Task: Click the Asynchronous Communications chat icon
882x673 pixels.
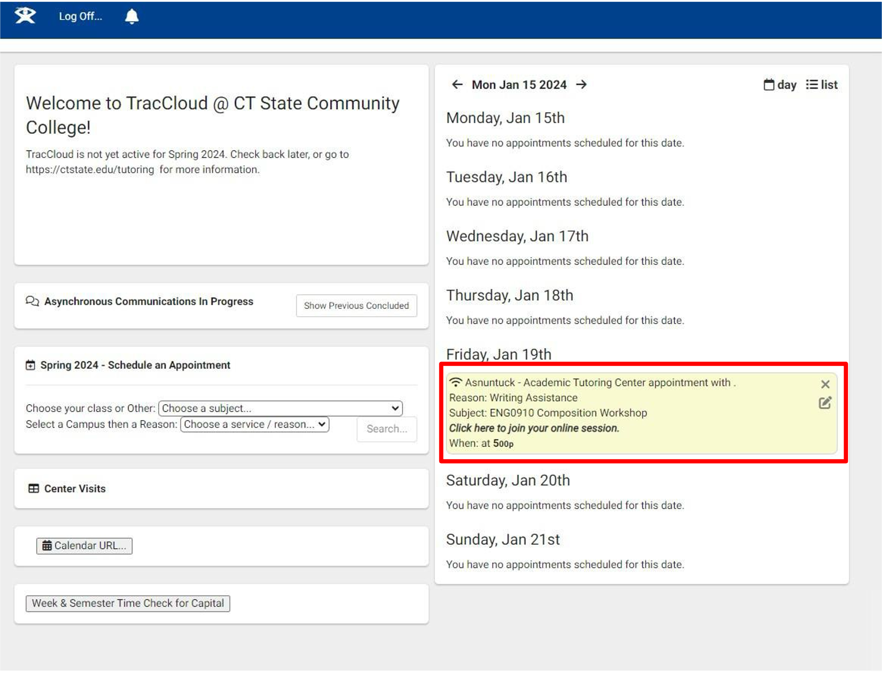Action: pyautogui.click(x=32, y=301)
